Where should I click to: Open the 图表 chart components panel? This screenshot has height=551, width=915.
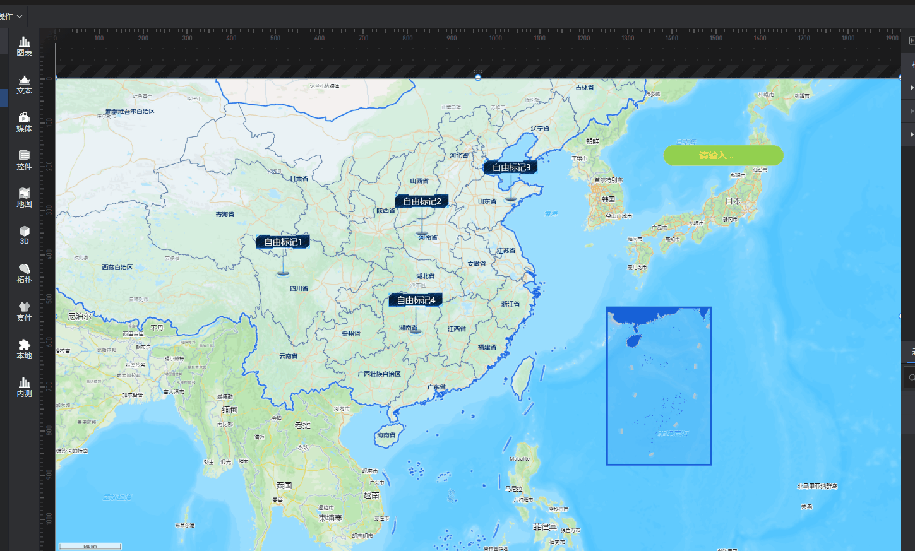click(24, 46)
